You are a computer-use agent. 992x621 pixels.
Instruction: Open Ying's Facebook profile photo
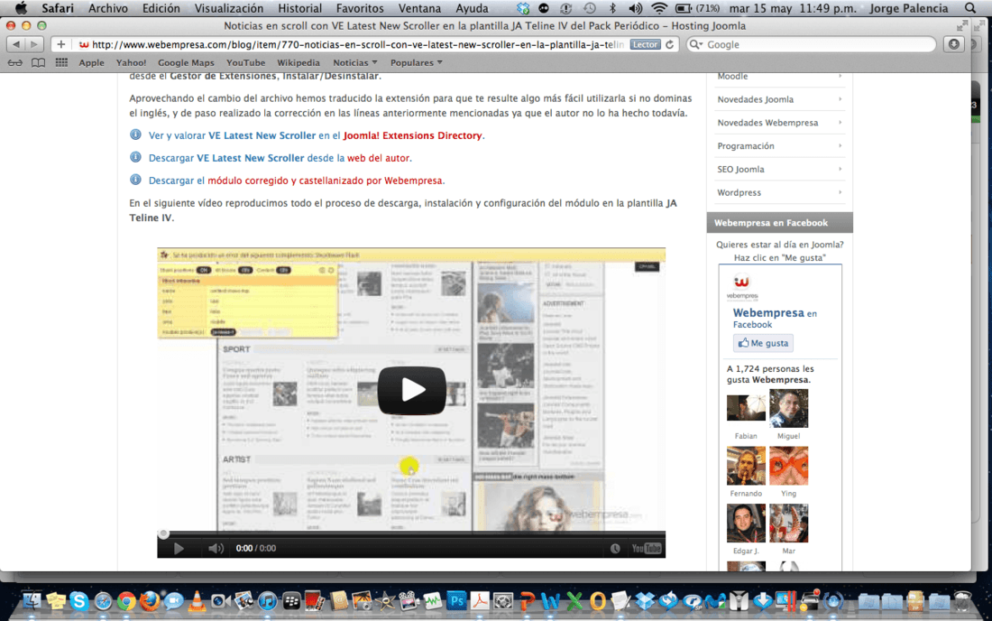pyautogui.click(x=788, y=466)
